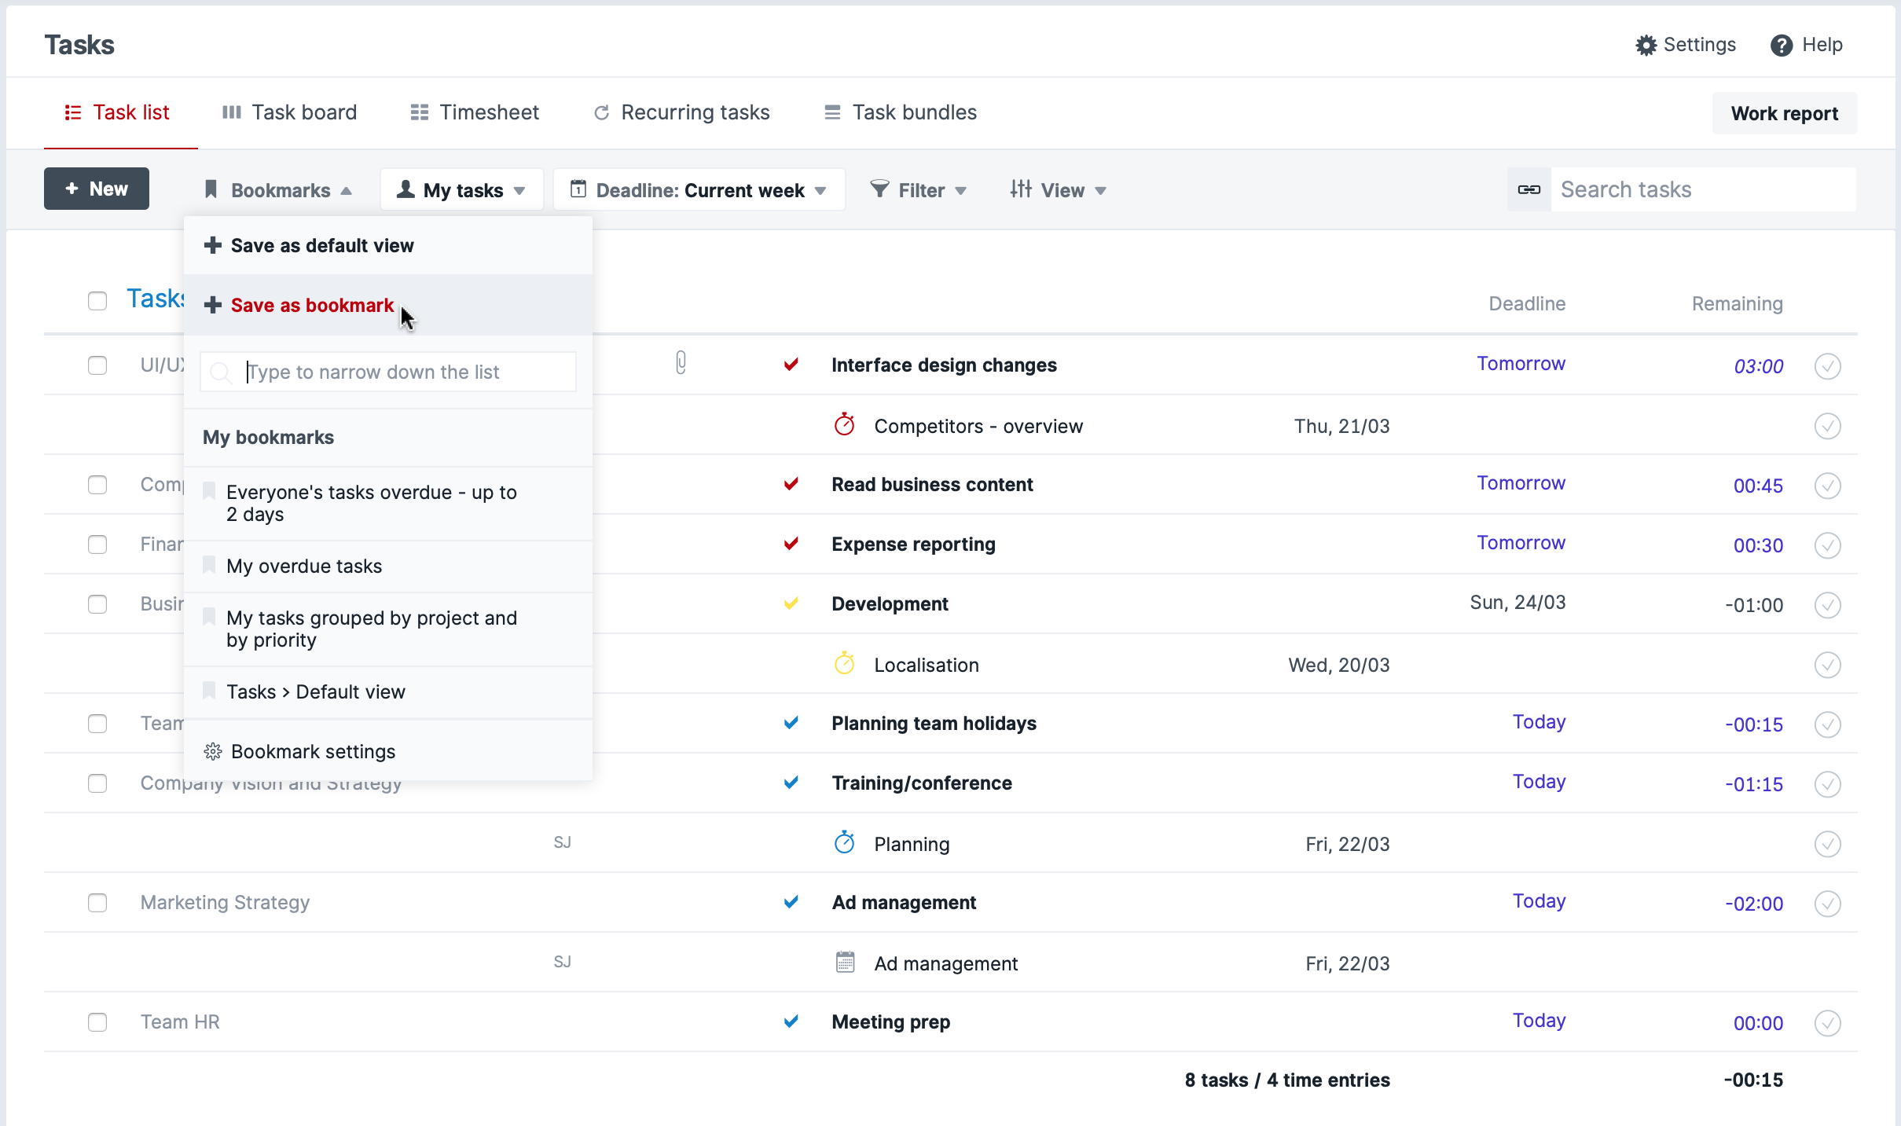Click the gear icon for Bookmark settings
This screenshot has height=1126, width=1901.
click(x=212, y=751)
